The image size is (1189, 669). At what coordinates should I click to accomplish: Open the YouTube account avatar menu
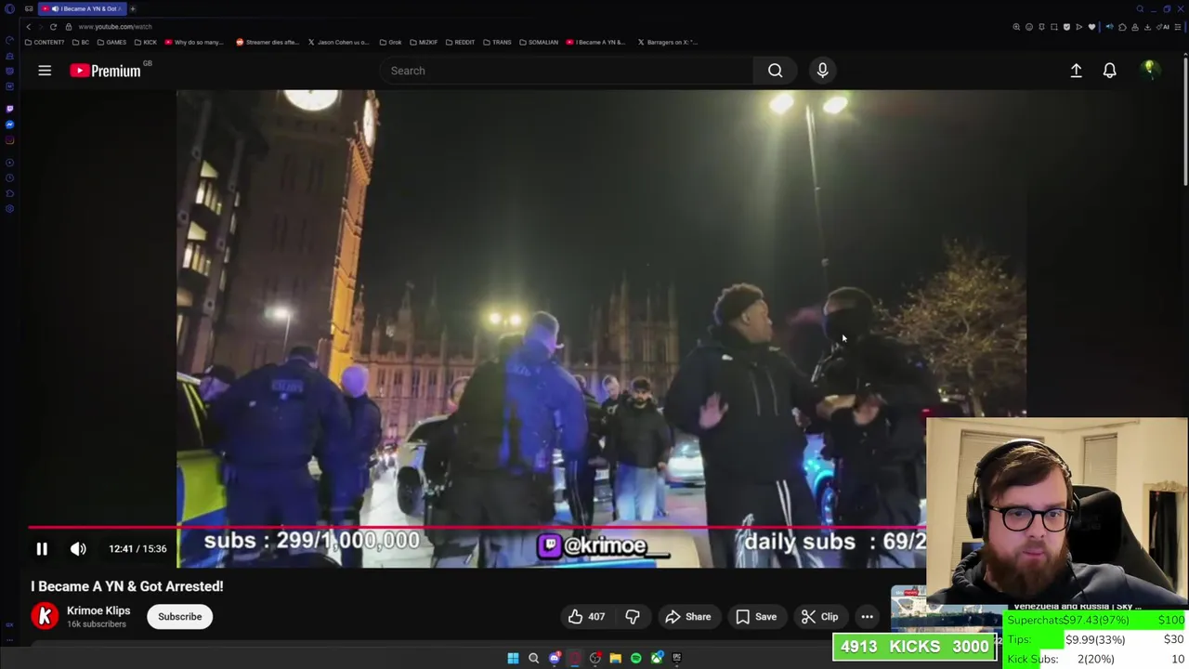1149,71
